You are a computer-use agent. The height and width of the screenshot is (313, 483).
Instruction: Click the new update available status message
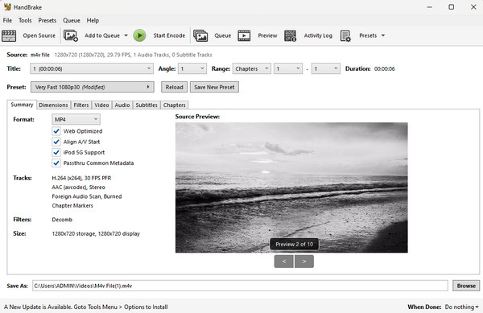point(86,307)
